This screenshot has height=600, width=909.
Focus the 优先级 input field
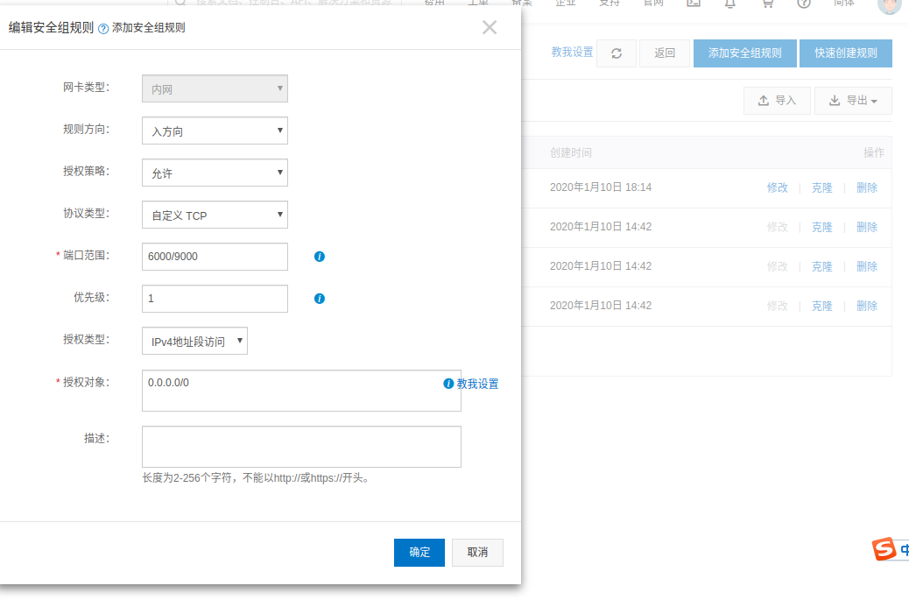click(215, 299)
